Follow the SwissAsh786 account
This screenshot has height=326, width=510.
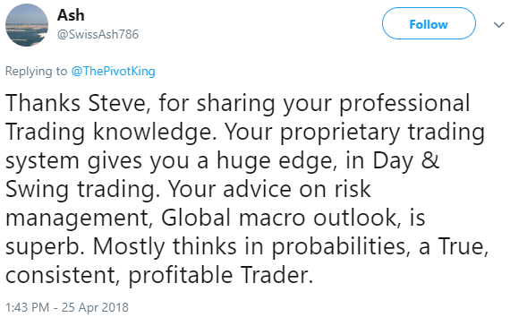[429, 23]
